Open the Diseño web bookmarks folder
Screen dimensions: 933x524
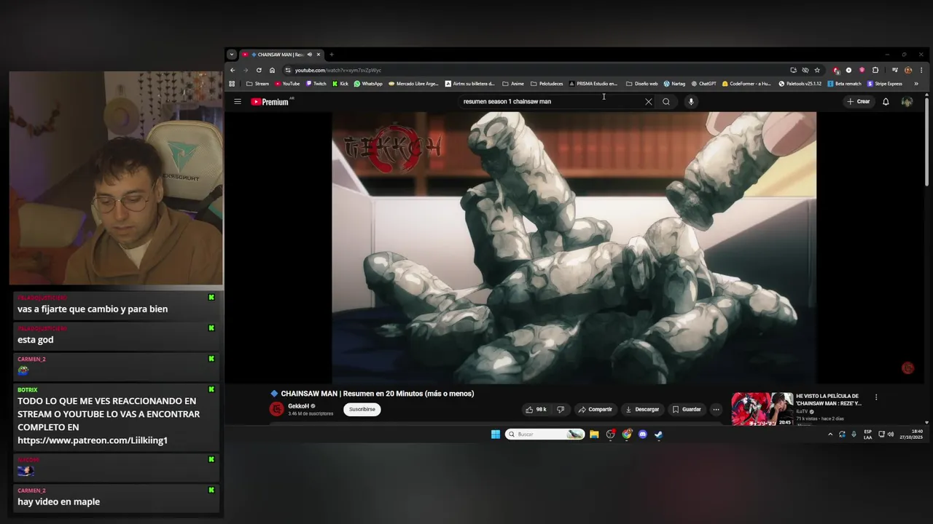coord(642,84)
